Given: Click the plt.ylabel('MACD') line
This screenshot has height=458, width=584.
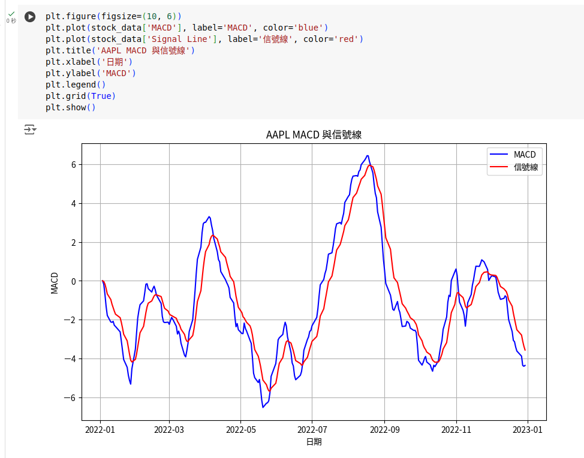Looking at the screenshot, I should click(91, 73).
